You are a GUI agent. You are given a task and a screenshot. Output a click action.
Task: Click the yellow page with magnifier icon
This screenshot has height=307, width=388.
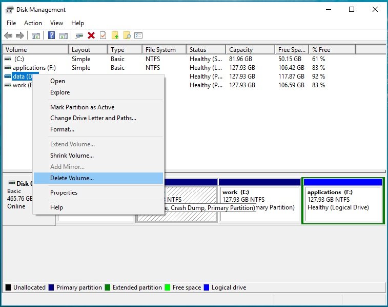(127, 35)
